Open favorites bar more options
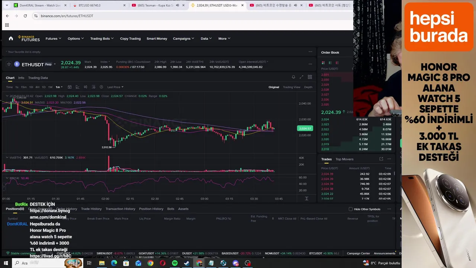476x268 pixels. click(310, 52)
